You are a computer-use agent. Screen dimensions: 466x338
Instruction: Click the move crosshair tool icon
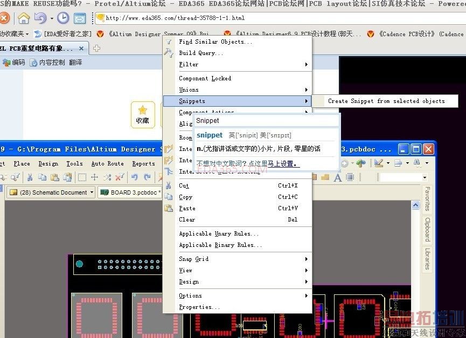click(94, 177)
